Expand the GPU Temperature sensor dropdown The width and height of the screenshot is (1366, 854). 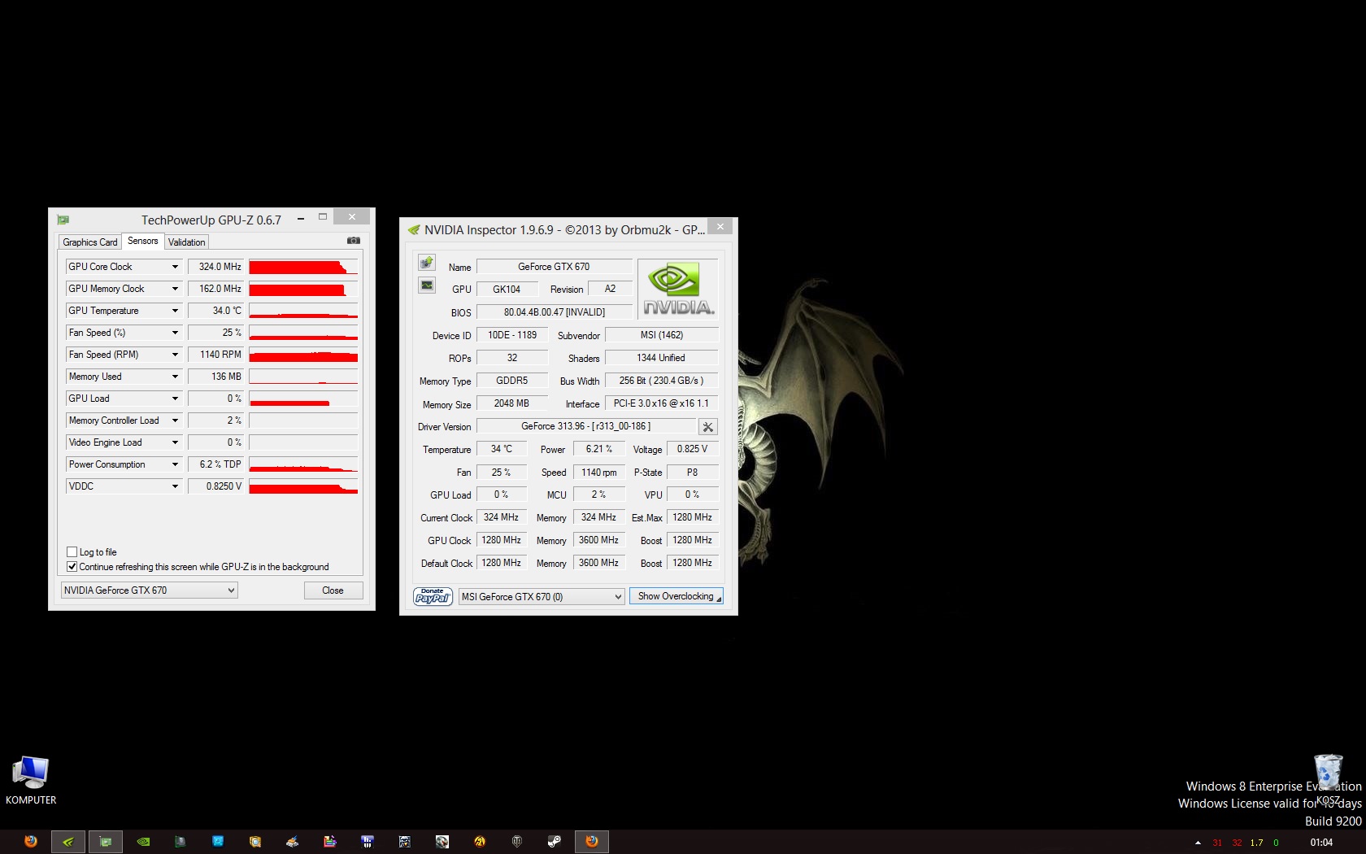[175, 311]
